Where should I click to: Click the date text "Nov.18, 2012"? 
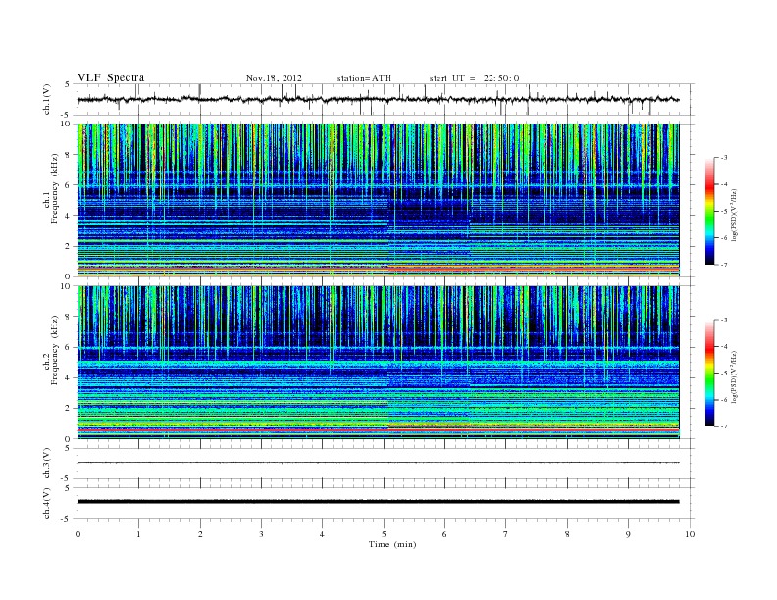(274, 78)
